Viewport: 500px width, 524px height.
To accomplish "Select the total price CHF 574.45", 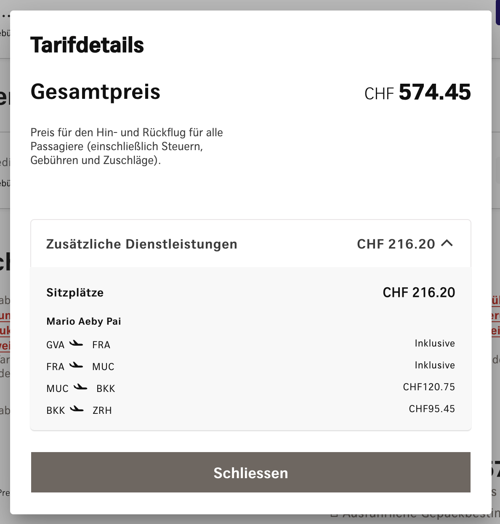I will click(418, 93).
